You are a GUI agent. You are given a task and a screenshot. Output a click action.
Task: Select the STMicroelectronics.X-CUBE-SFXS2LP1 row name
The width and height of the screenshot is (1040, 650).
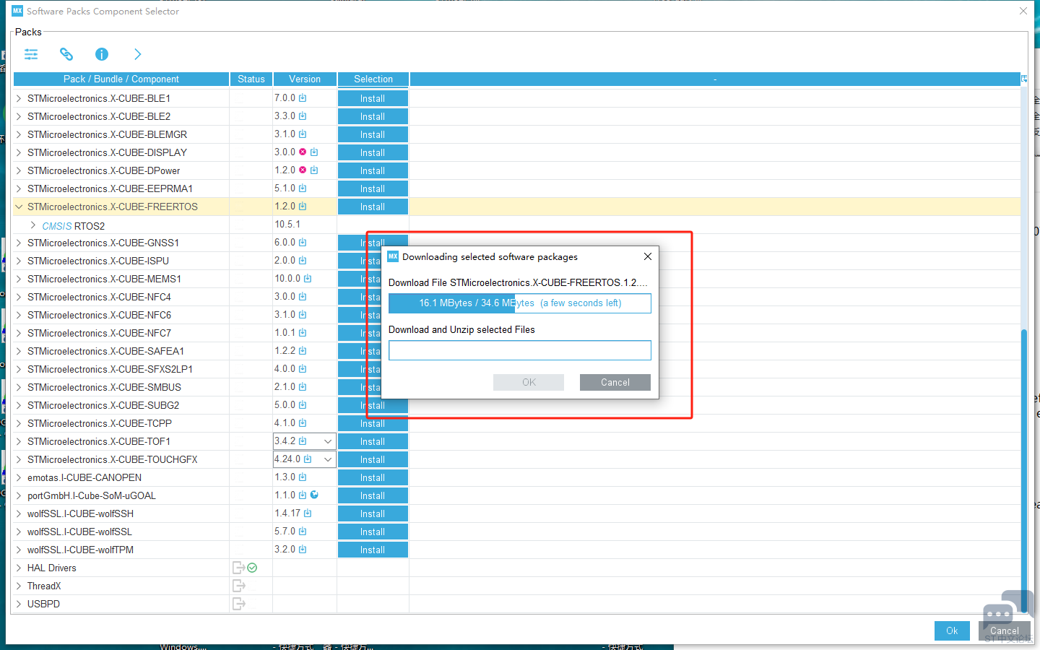click(110, 369)
